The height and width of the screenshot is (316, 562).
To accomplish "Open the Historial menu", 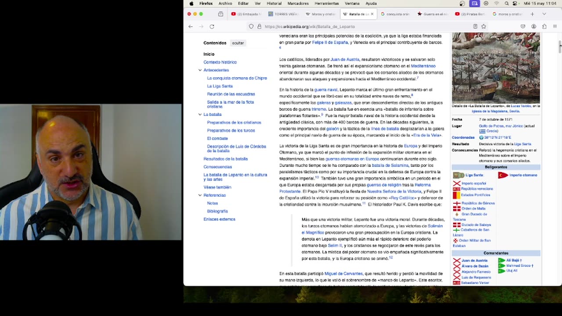I will 274,3.
